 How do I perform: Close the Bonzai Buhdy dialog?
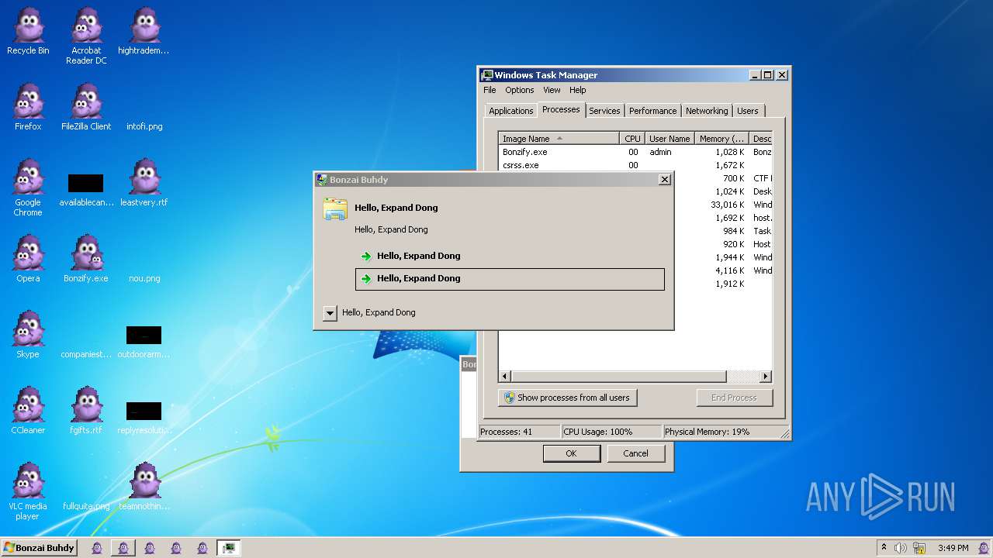pyautogui.click(x=664, y=180)
